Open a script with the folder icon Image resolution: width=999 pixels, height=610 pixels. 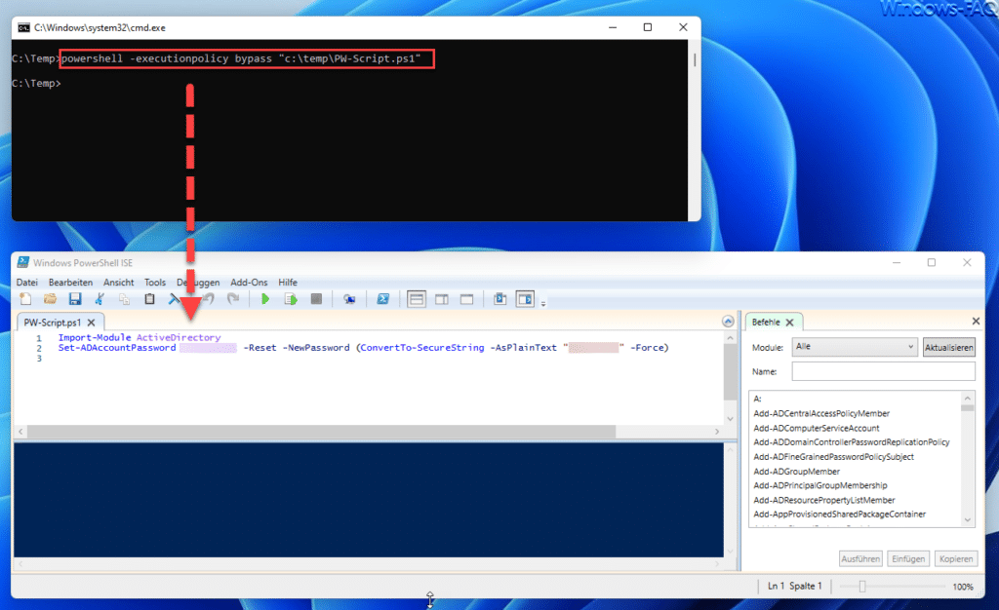point(50,299)
